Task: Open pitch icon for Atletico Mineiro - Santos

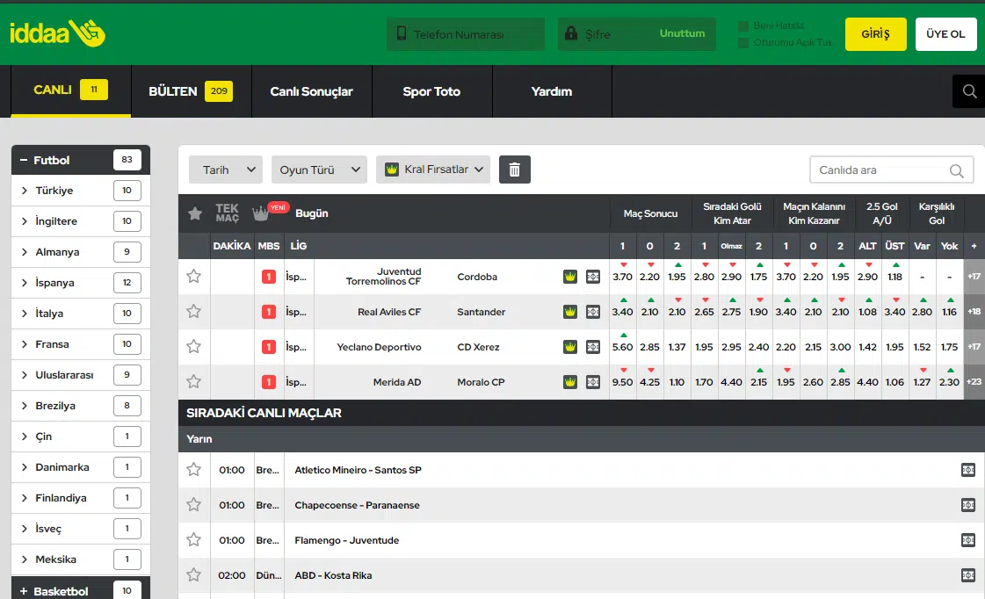Action: tap(968, 470)
